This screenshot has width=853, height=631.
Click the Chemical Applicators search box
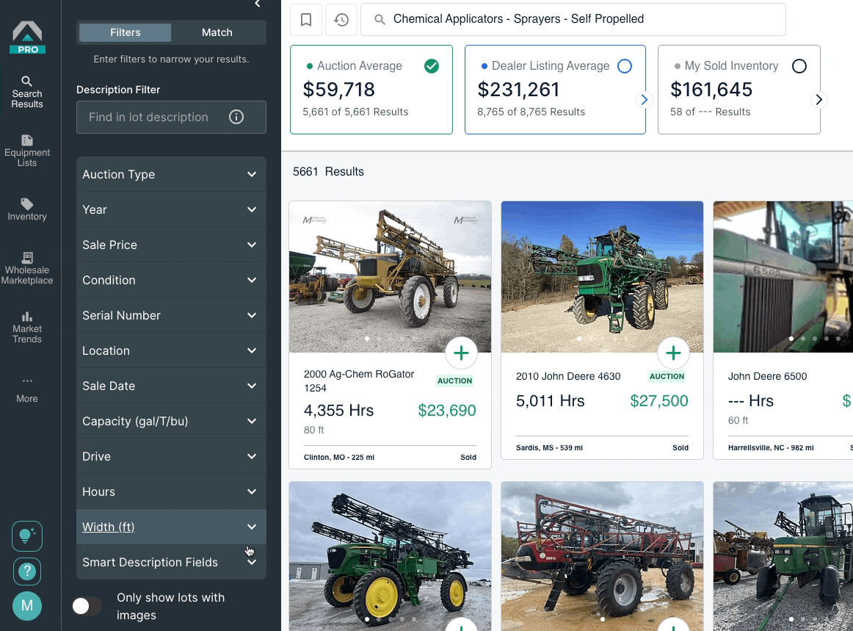(573, 20)
